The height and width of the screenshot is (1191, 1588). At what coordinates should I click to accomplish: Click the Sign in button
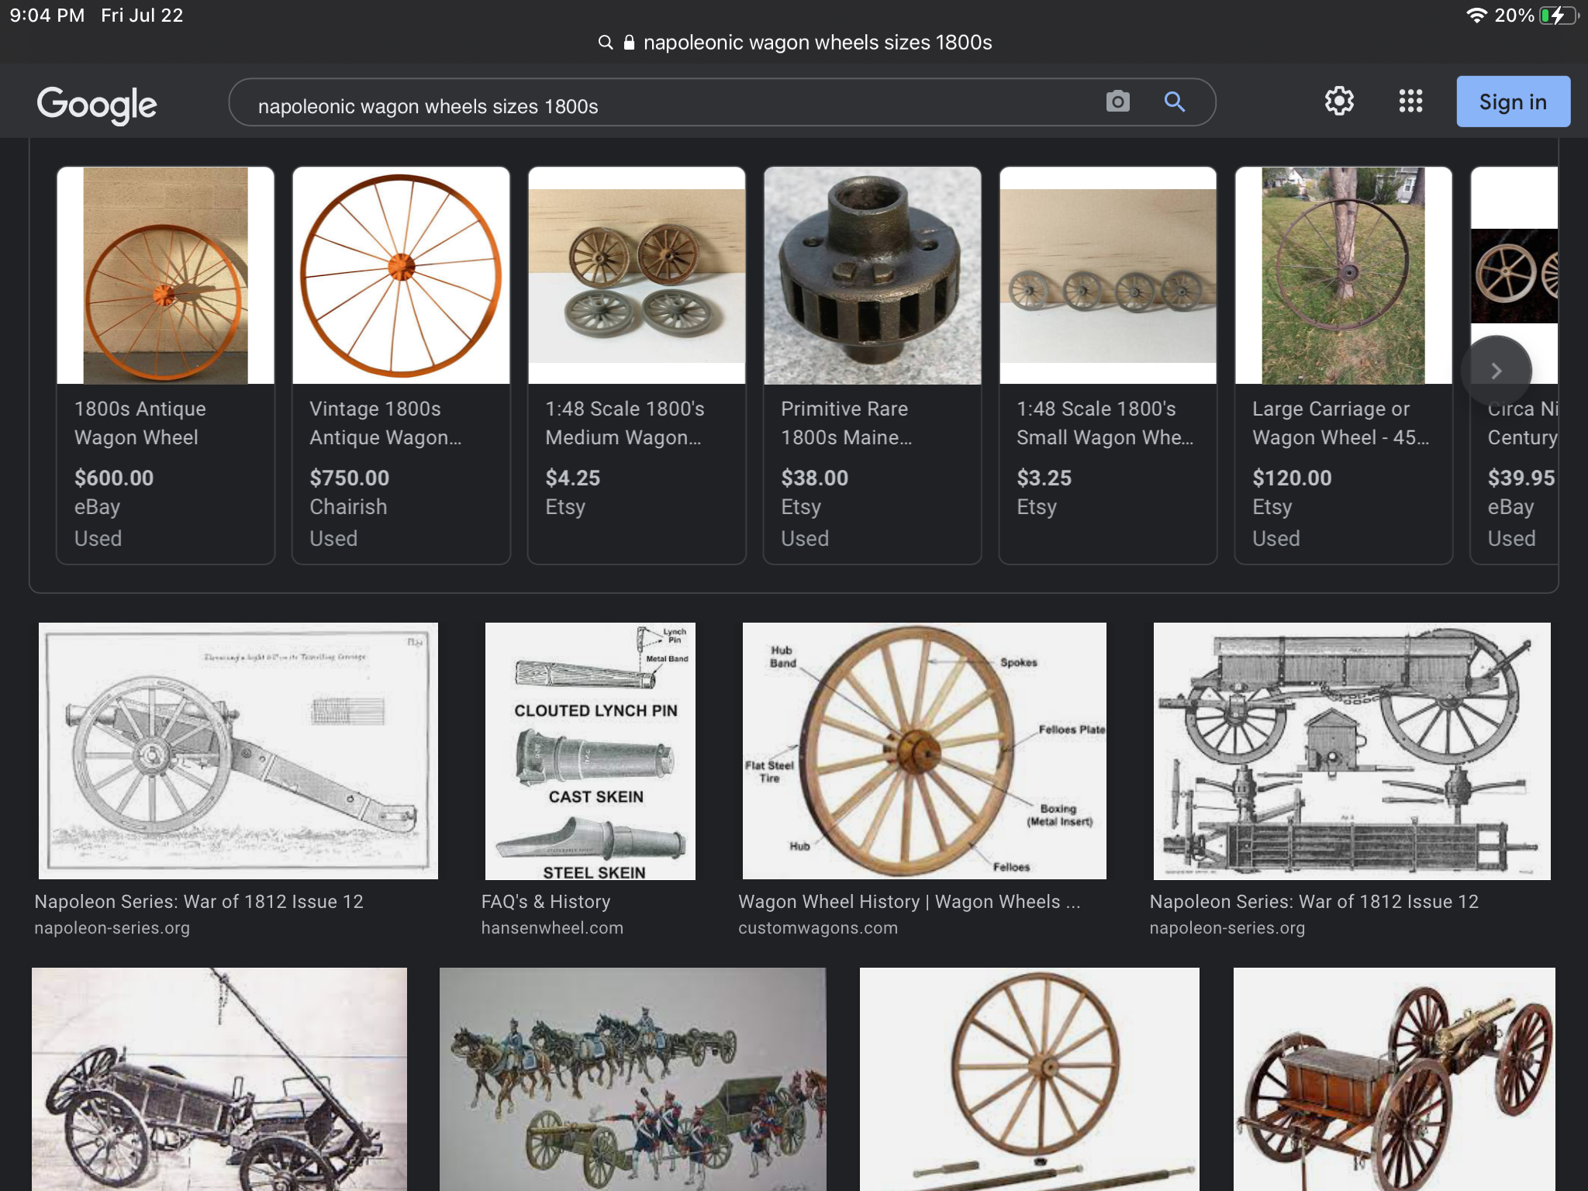click(x=1513, y=102)
